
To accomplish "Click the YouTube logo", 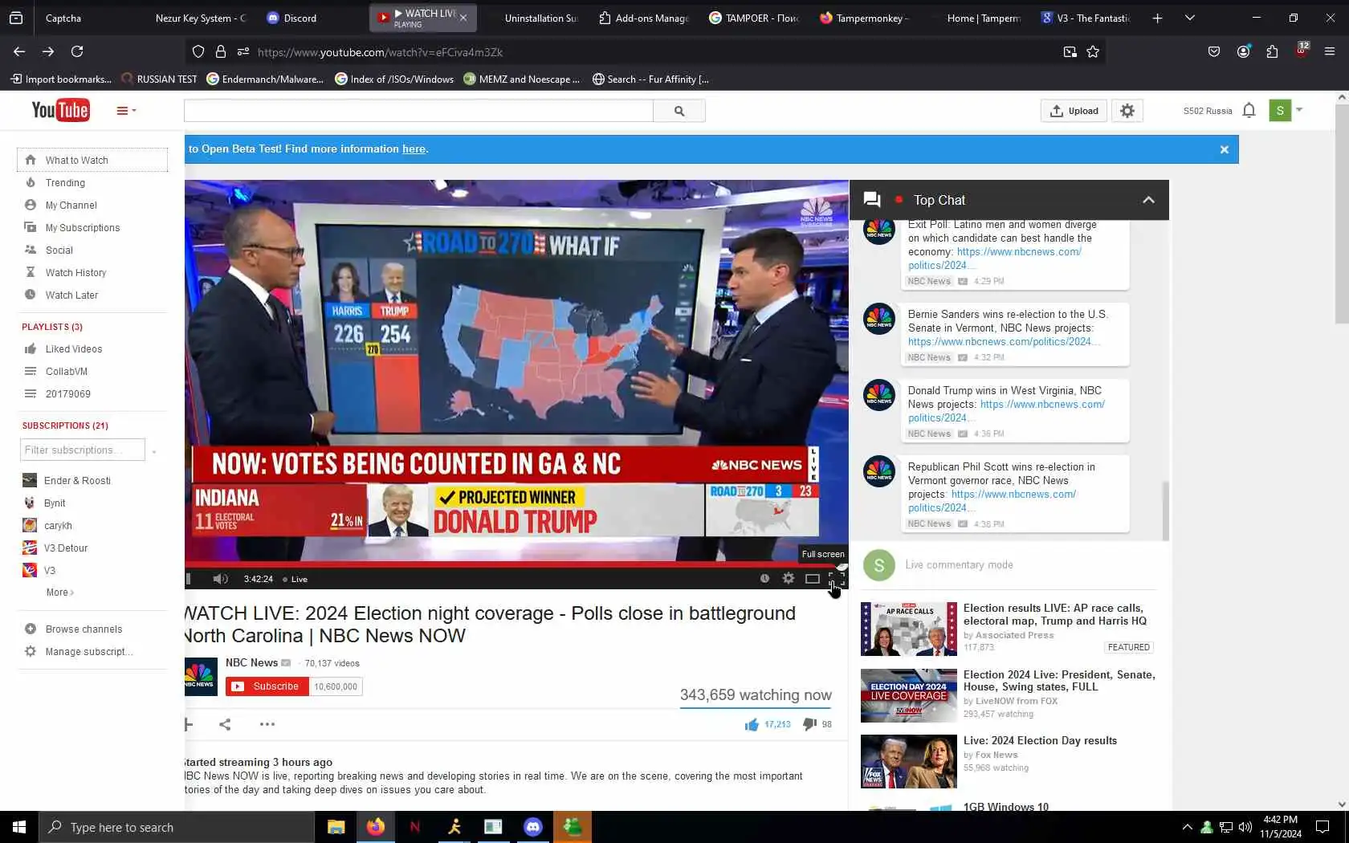I will 60,110.
